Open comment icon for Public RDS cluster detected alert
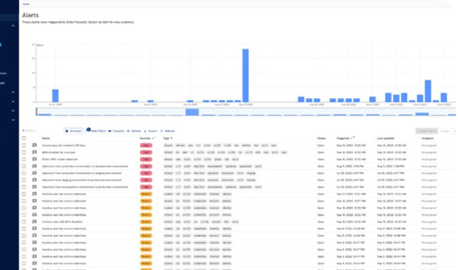Screen dimensions: 458x270 click(34, 159)
